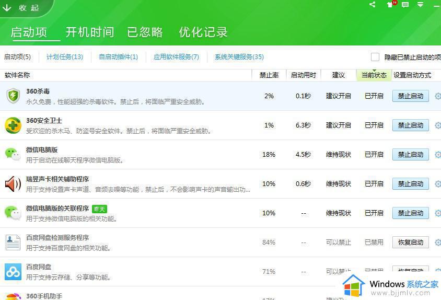Screen dimensions: 441x300
Task: Click 建议开启 suggestion for 360杀毒
Action: point(339,96)
